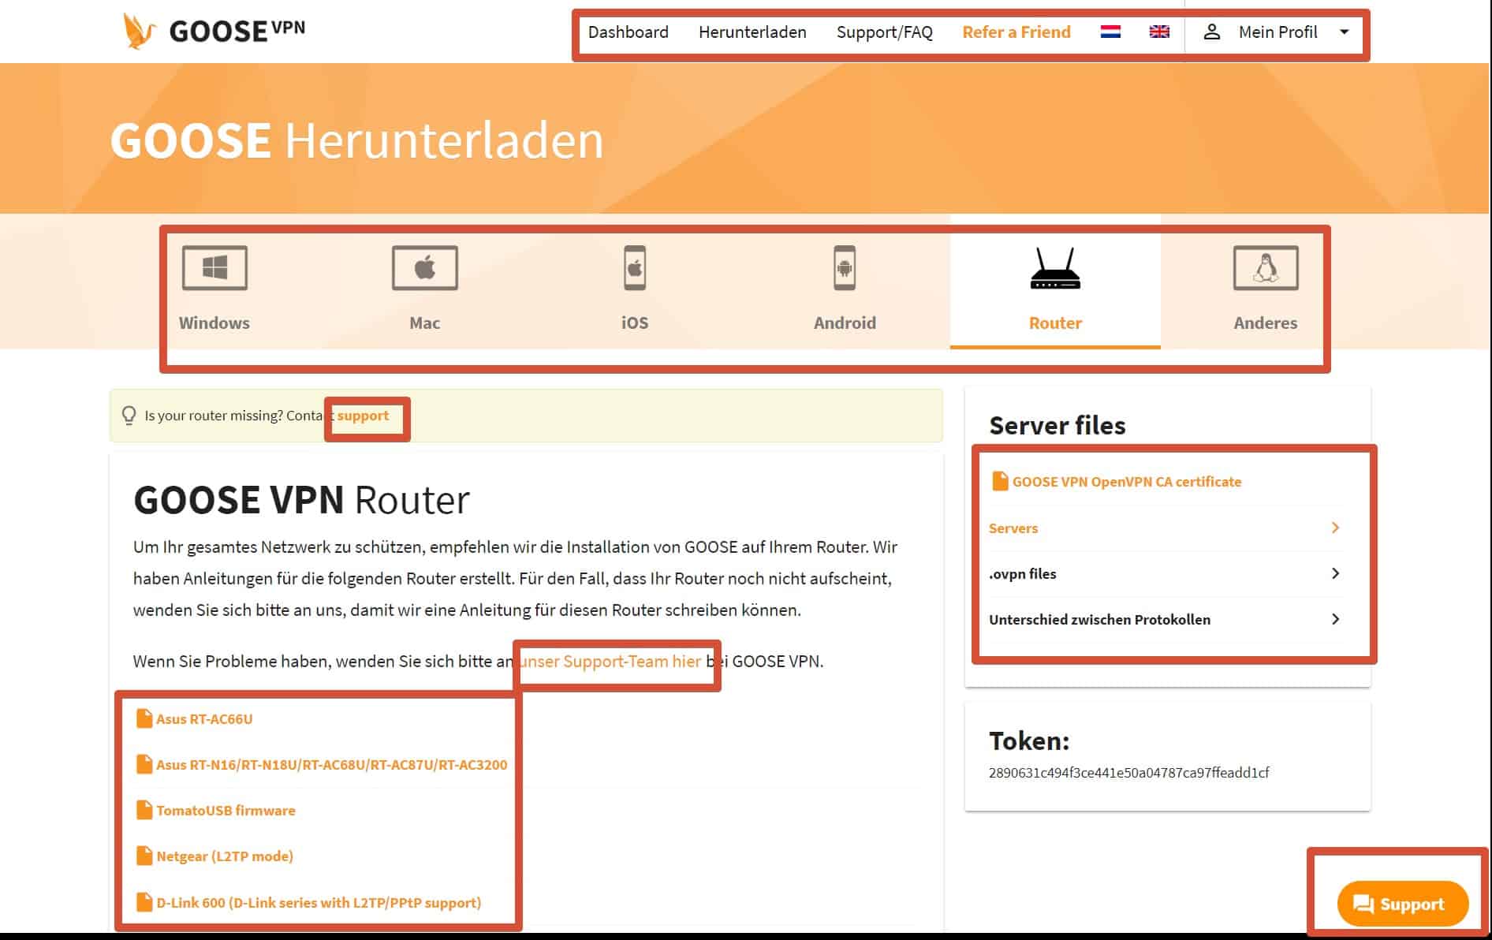Expand the .ovpn files row
This screenshot has height=940, width=1492.
(x=1166, y=573)
